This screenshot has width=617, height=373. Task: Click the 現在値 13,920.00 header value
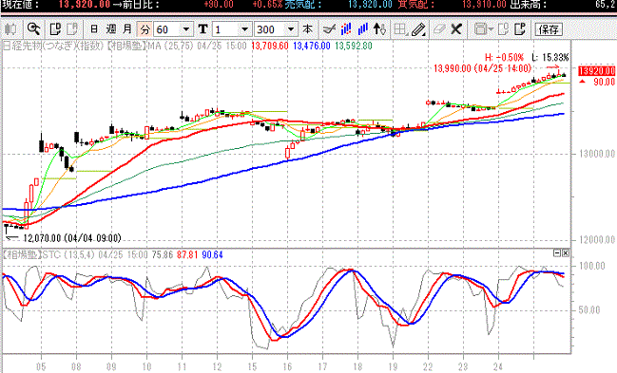[85, 5]
